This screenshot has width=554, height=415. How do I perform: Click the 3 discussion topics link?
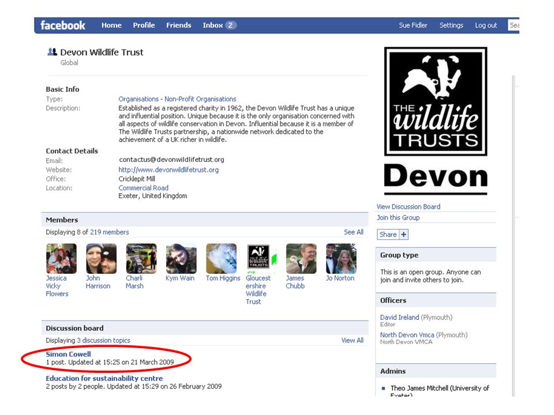tap(103, 341)
